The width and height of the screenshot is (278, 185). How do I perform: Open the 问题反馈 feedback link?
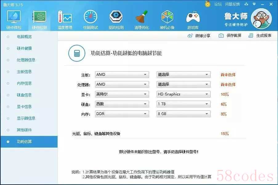tap(232, 4)
